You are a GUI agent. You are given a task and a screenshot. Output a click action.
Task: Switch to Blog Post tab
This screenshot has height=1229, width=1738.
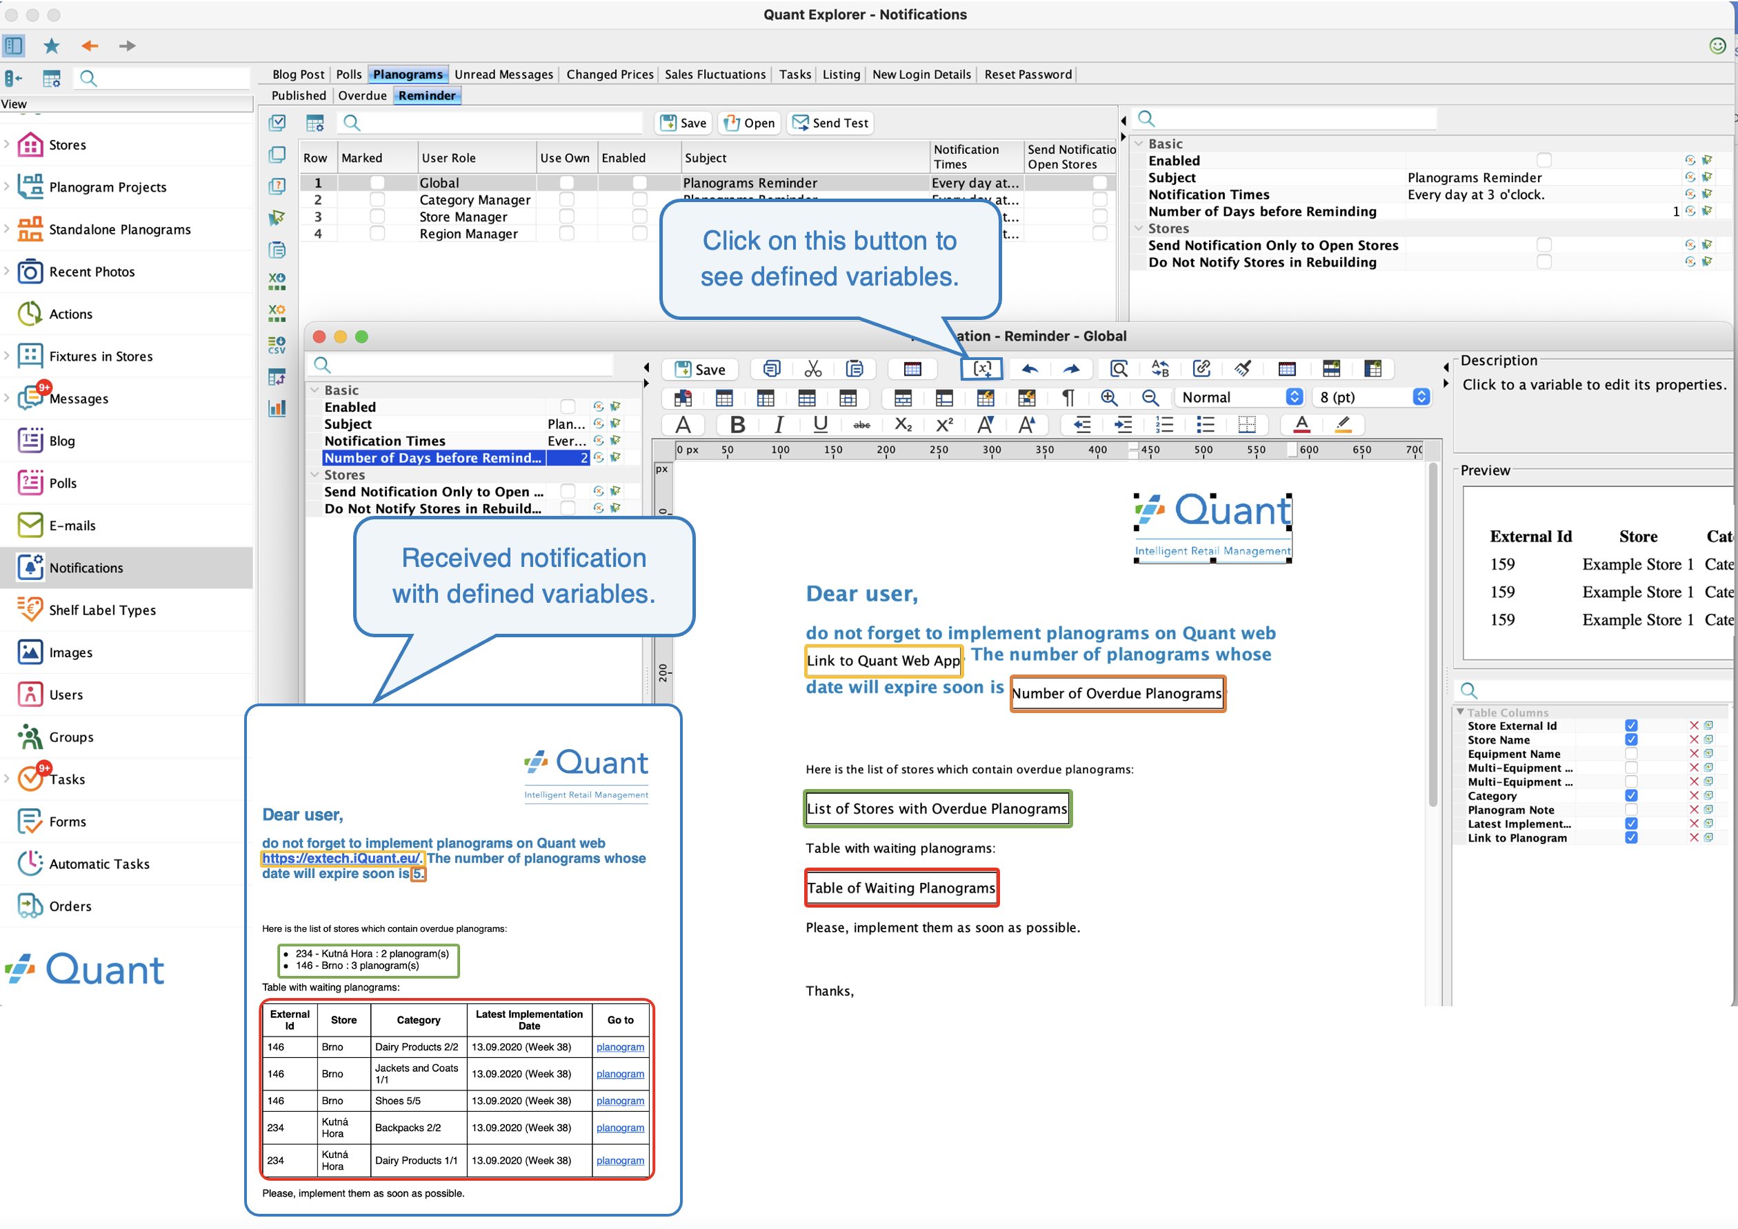(298, 74)
